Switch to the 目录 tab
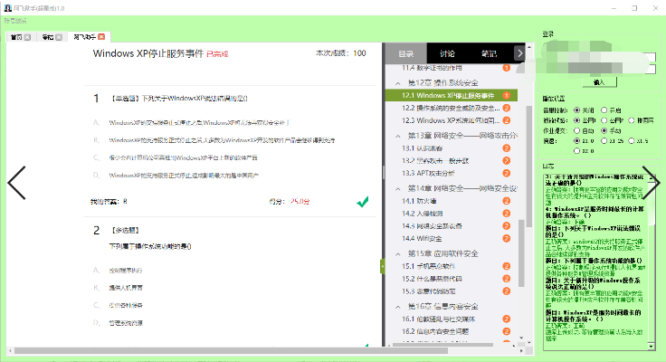Viewport: 666px width, 362px height. pos(405,53)
